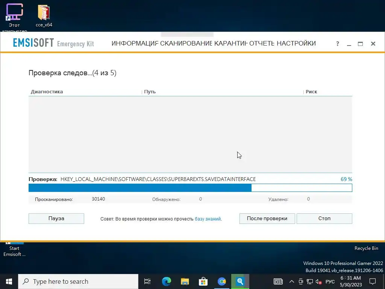This screenshot has width=385, height=289.
Task: Close the Emsisoft Emergency Kit window
Action: (x=373, y=44)
